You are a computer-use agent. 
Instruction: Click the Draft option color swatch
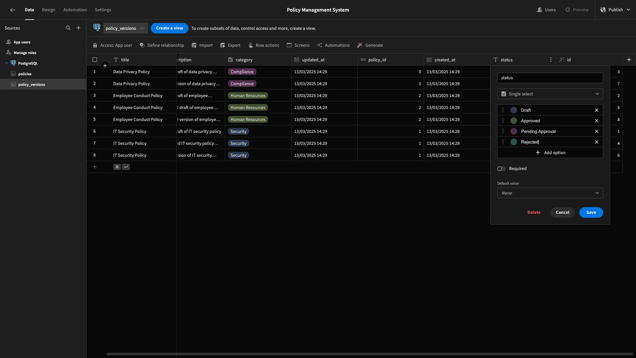click(514, 110)
